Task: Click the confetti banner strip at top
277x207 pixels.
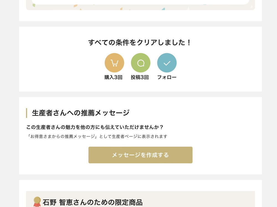Action: [x=140, y=7]
